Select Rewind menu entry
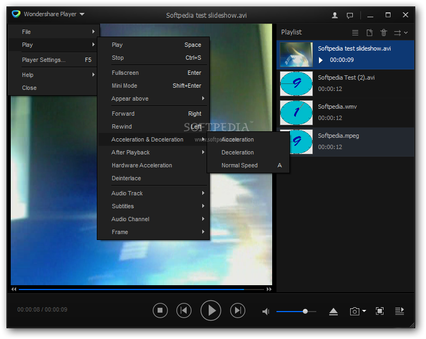This screenshot has height=339, width=426. (x=154, y=126)
